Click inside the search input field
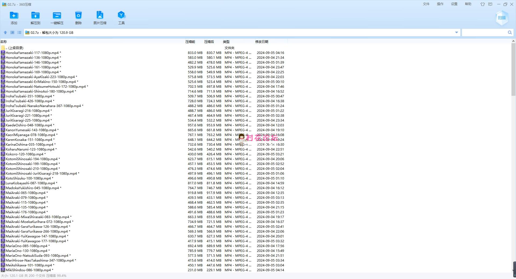The image size is (516, 279). click(x=484, y=32)
